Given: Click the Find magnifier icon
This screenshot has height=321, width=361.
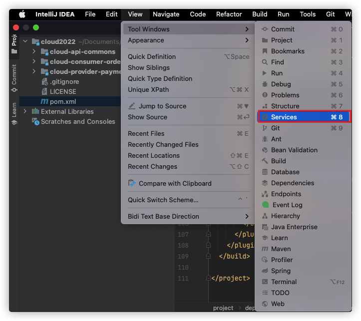Looking at the screenshot, I should coord(265,62).
